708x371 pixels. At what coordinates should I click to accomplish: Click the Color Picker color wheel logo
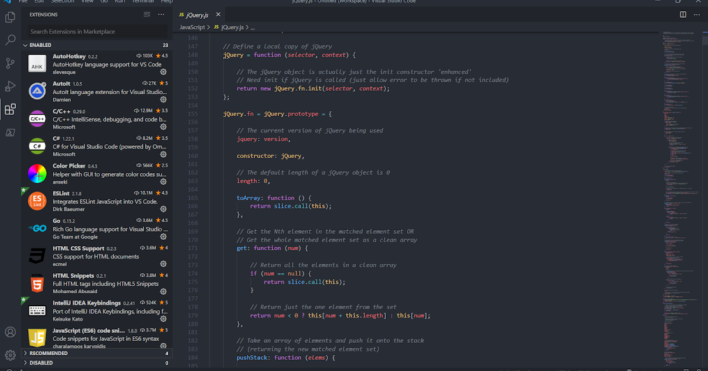coord(37,174)
